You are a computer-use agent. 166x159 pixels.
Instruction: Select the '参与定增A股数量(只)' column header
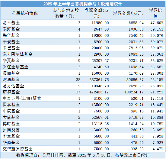66,13
